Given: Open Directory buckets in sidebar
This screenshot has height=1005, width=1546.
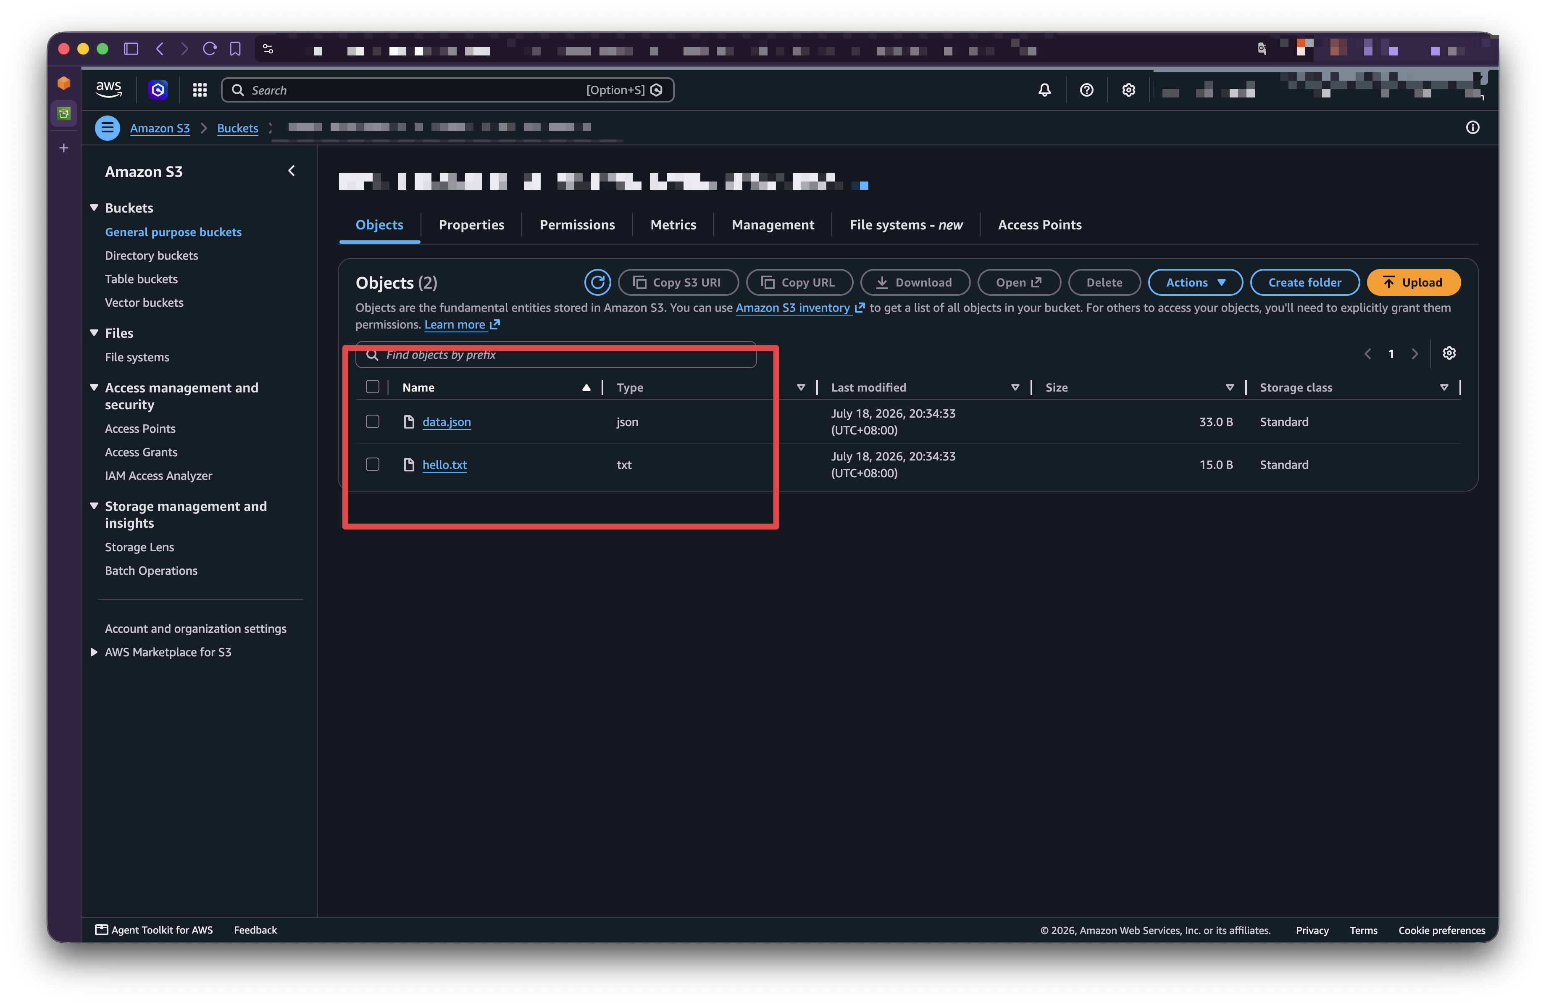Looking at the screenshot, I should [151, 255].
